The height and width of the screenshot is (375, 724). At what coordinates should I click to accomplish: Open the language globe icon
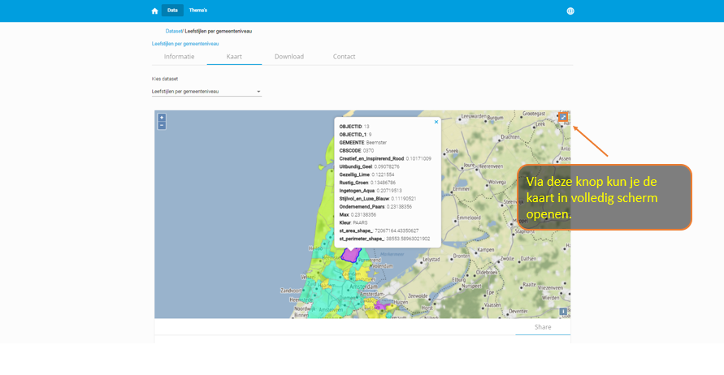(x=570, y=11)
